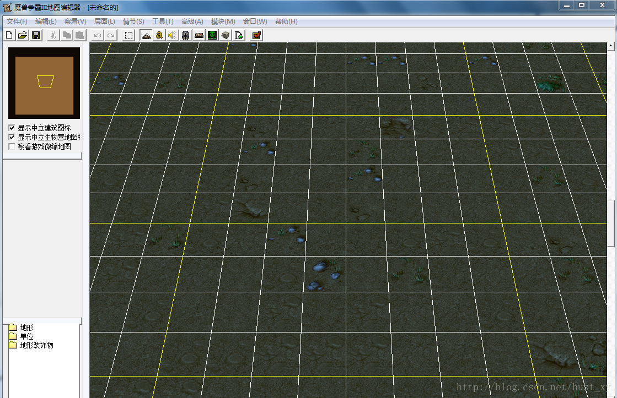This screenshot has width=617, height=398.
Task: Open the Object Manager gray cube icon
Action: tap(226, 35)
